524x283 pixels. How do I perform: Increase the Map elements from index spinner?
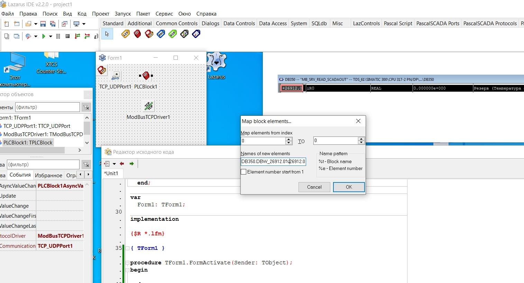coord(289,139)
